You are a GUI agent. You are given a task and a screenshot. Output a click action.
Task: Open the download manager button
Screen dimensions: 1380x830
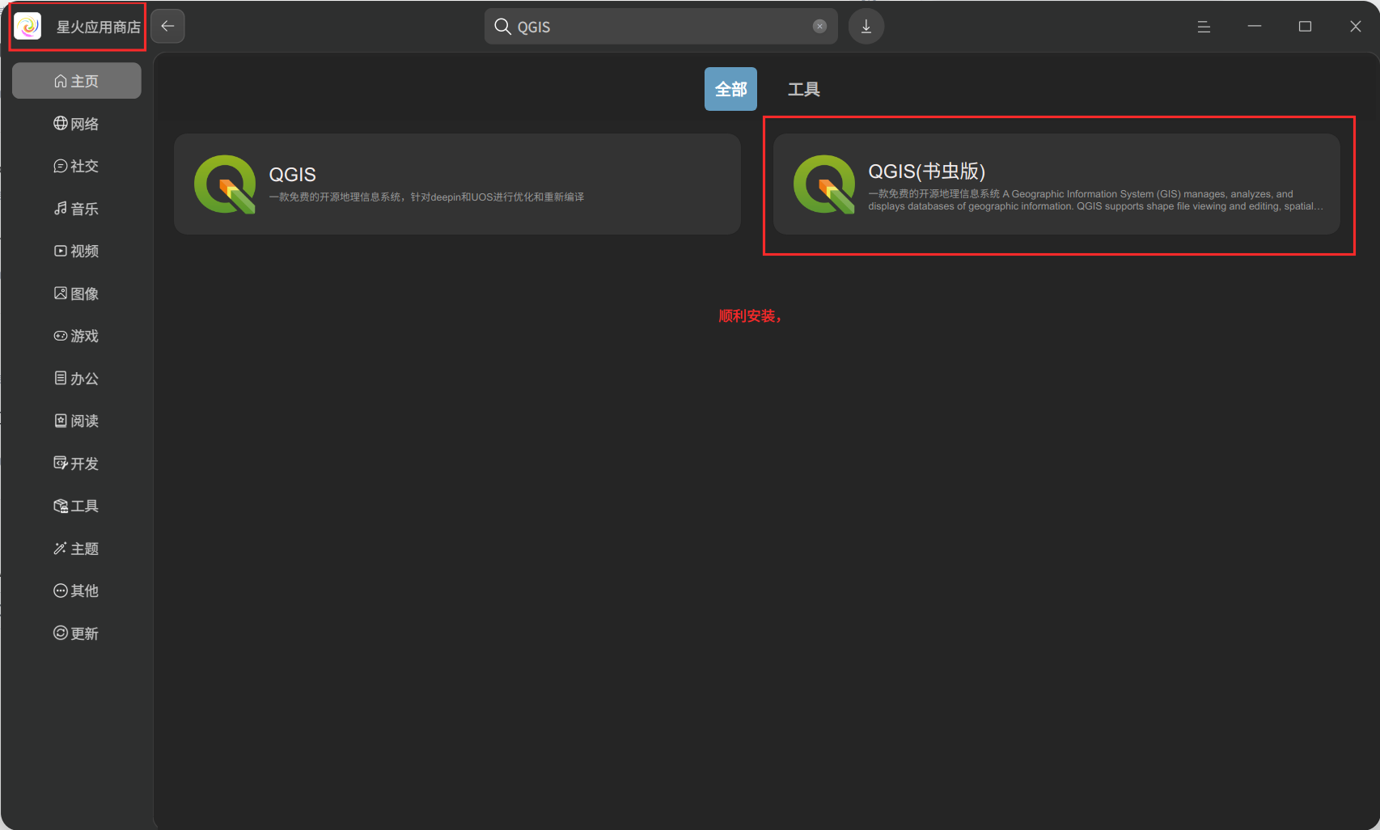[x=866, y=27]
